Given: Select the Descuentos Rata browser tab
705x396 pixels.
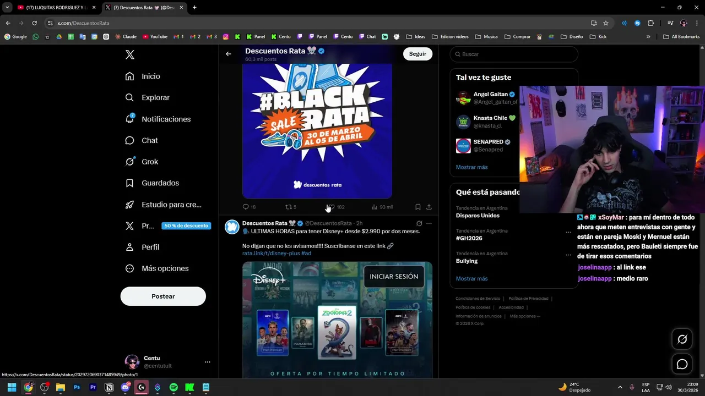Looking at the screenshot, I should pyautogui.click(x=144, y=7).
